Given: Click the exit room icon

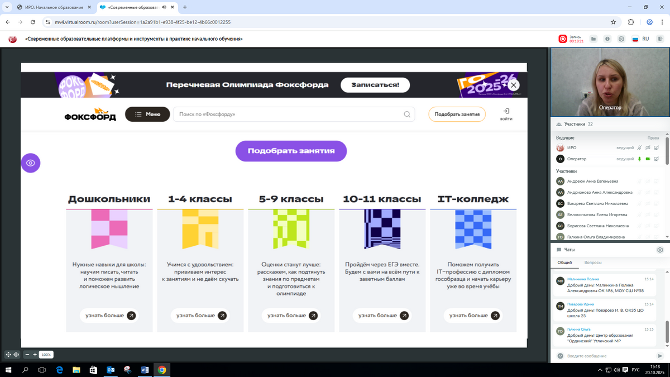Looking at the screenshot, I should (x=660, y=39).
